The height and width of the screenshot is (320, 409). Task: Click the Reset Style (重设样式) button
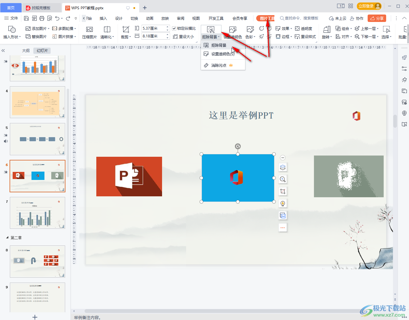coord(305,36)
